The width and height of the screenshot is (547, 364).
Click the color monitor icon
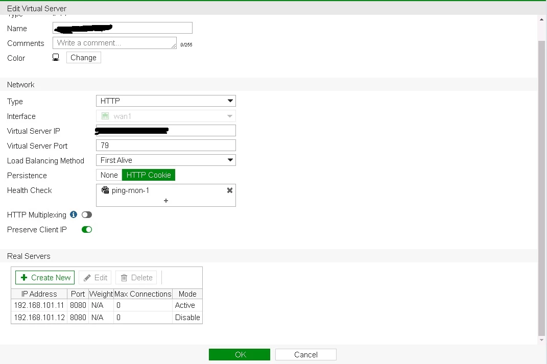click(56, 57)
